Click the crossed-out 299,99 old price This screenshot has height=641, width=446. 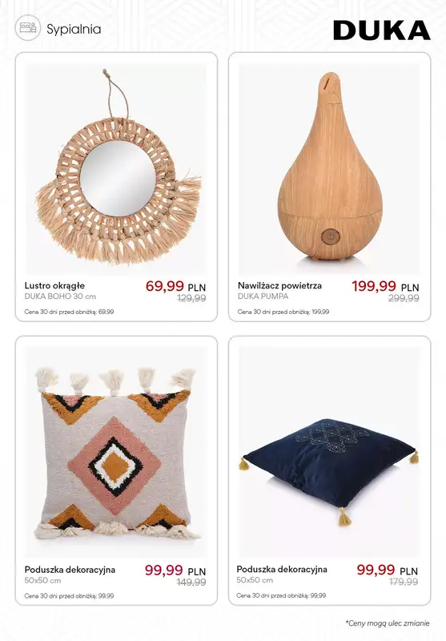pos(404,298)
